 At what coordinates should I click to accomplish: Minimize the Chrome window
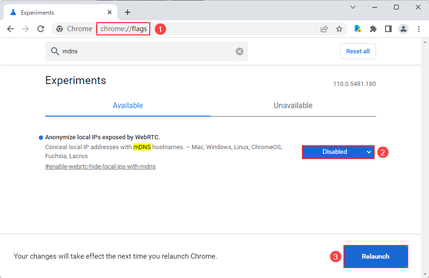click(375, 8)
